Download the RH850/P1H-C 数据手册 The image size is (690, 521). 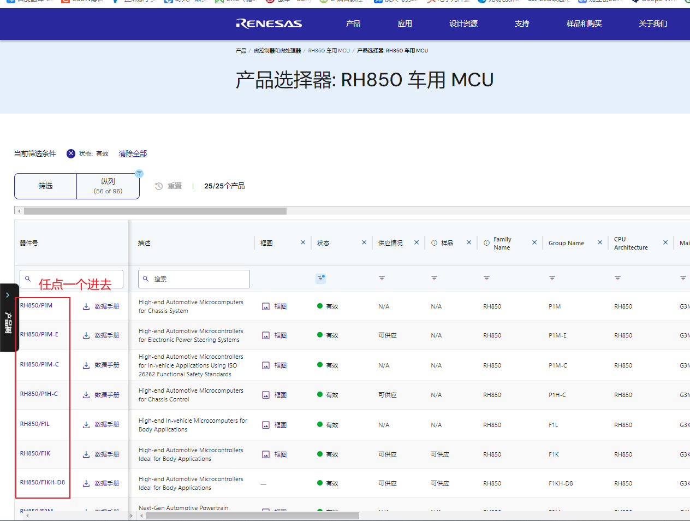[x=101, y=395]
